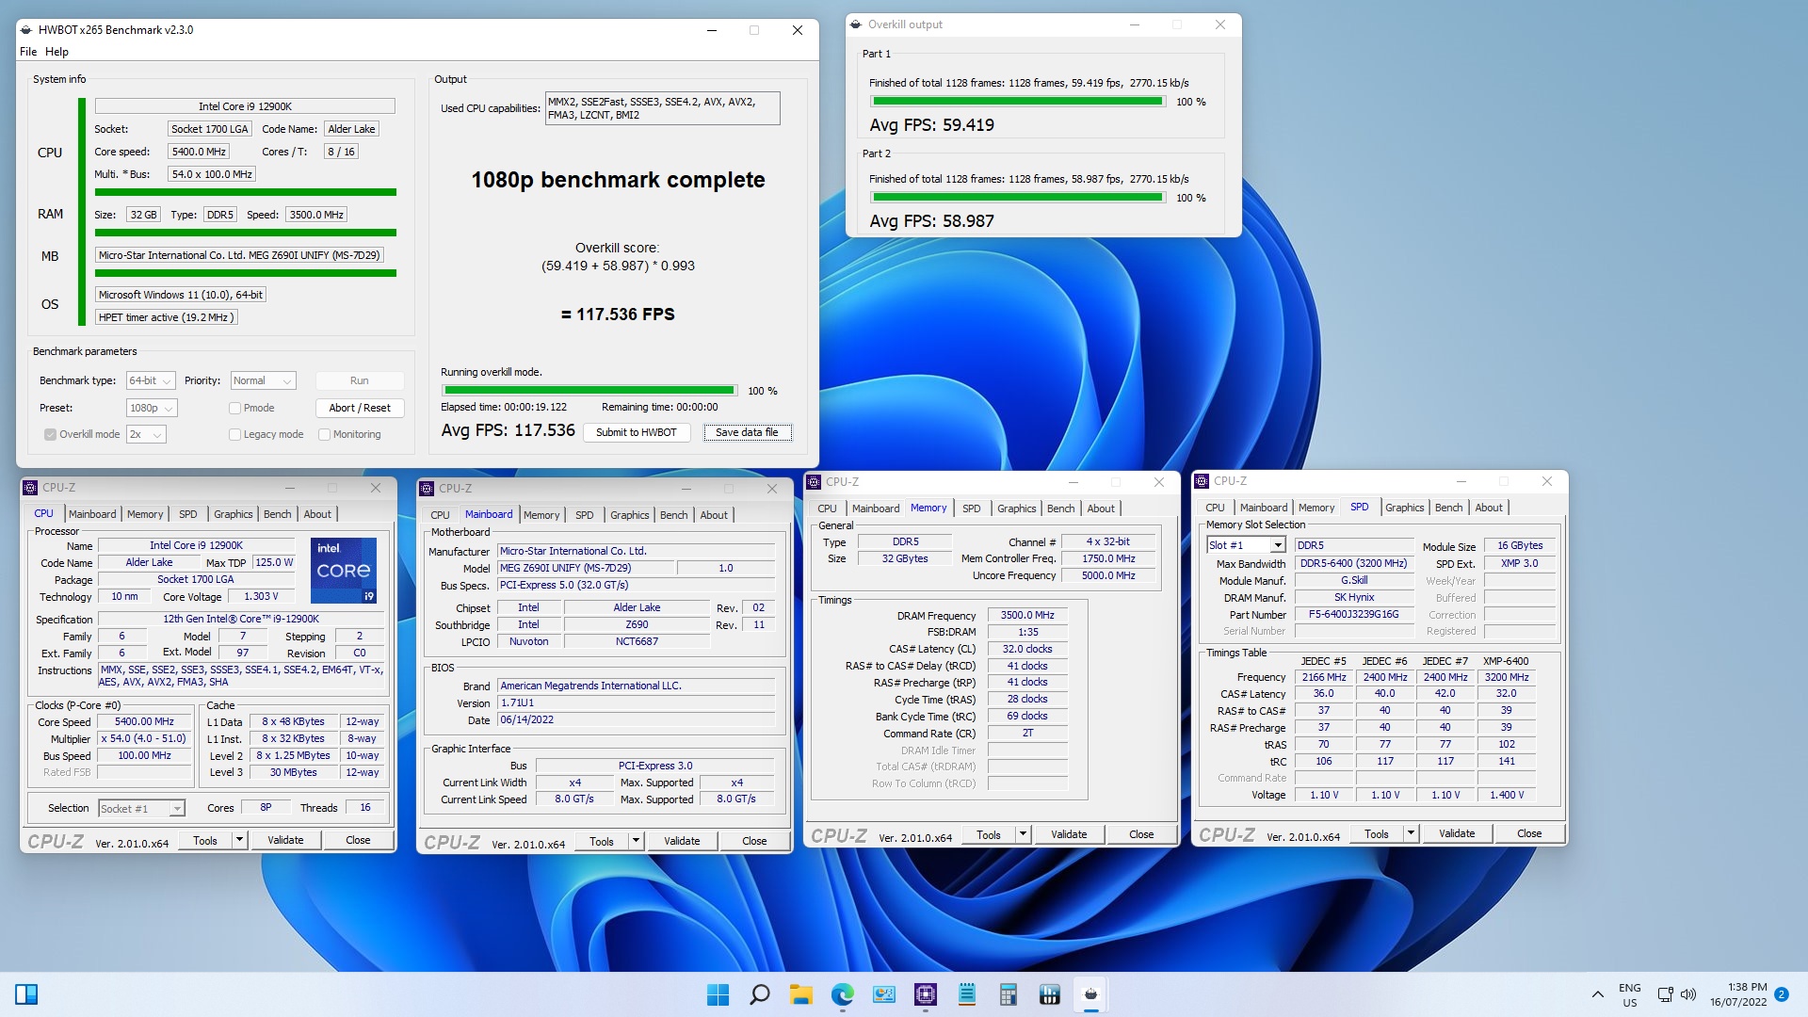Click the Part Number field F5-6400J3239G16G
Screen dimensions: 1808x1017
point(1354,615)
